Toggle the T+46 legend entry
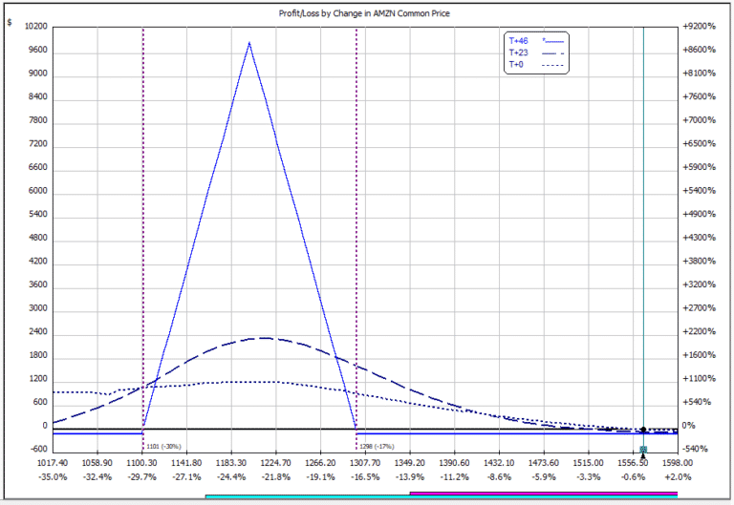This screenshot has height=505, width=734. [x=519, y=41]
